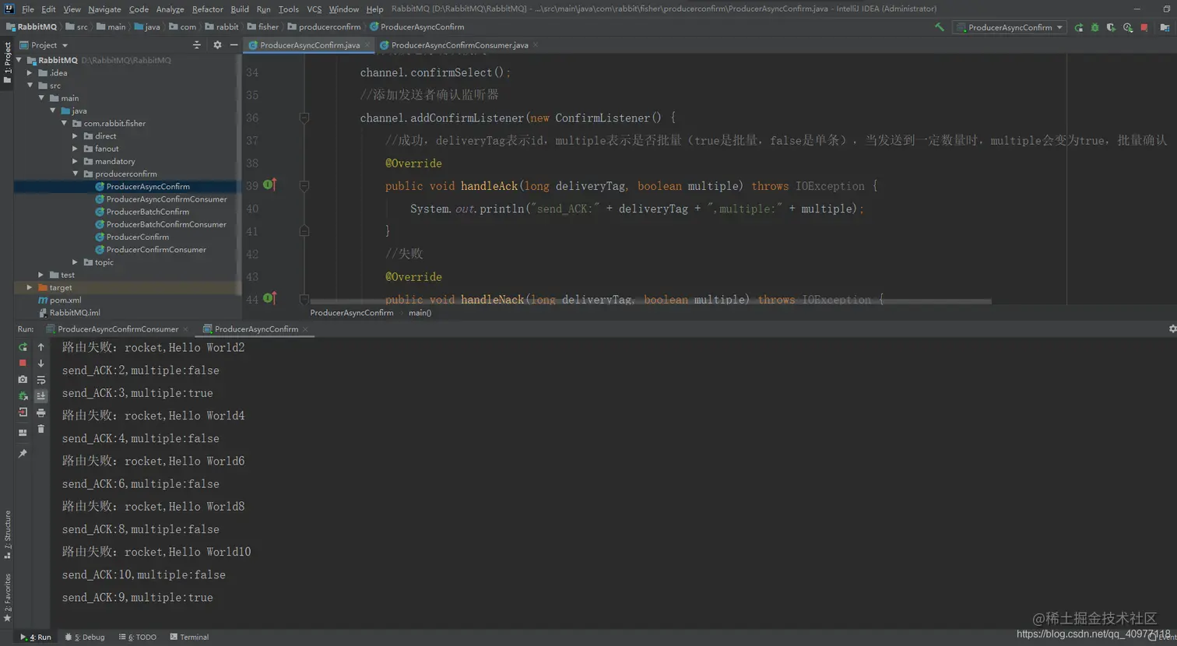The image size is (1177, 646).
Task: Open the Refactor menu
Action: [x=208, y=9]
